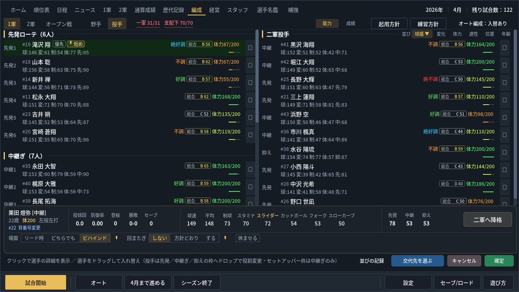519x292 pixels.
Task: Switch to the 補強 tab
Action: tap(293, 10)
